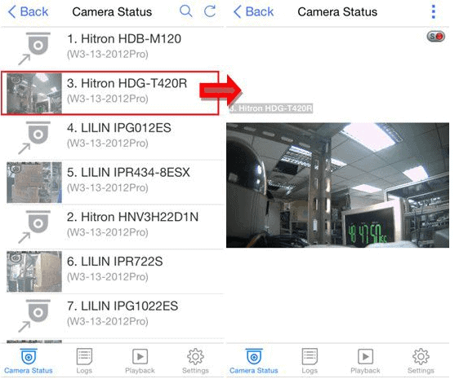Image resolution: width=468 pixels, height=379 pixels.
Task: Open Hitron HDG-T420R thumbnail preview
Action: click(34, 93)
